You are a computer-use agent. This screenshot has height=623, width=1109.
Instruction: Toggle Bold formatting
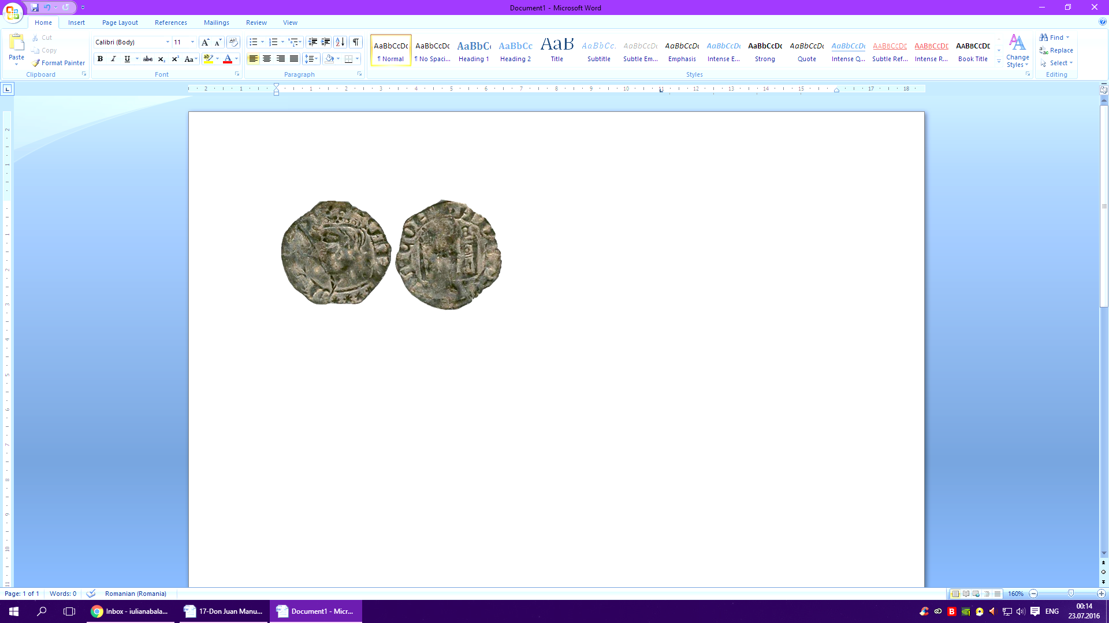[x=100, y=59]
